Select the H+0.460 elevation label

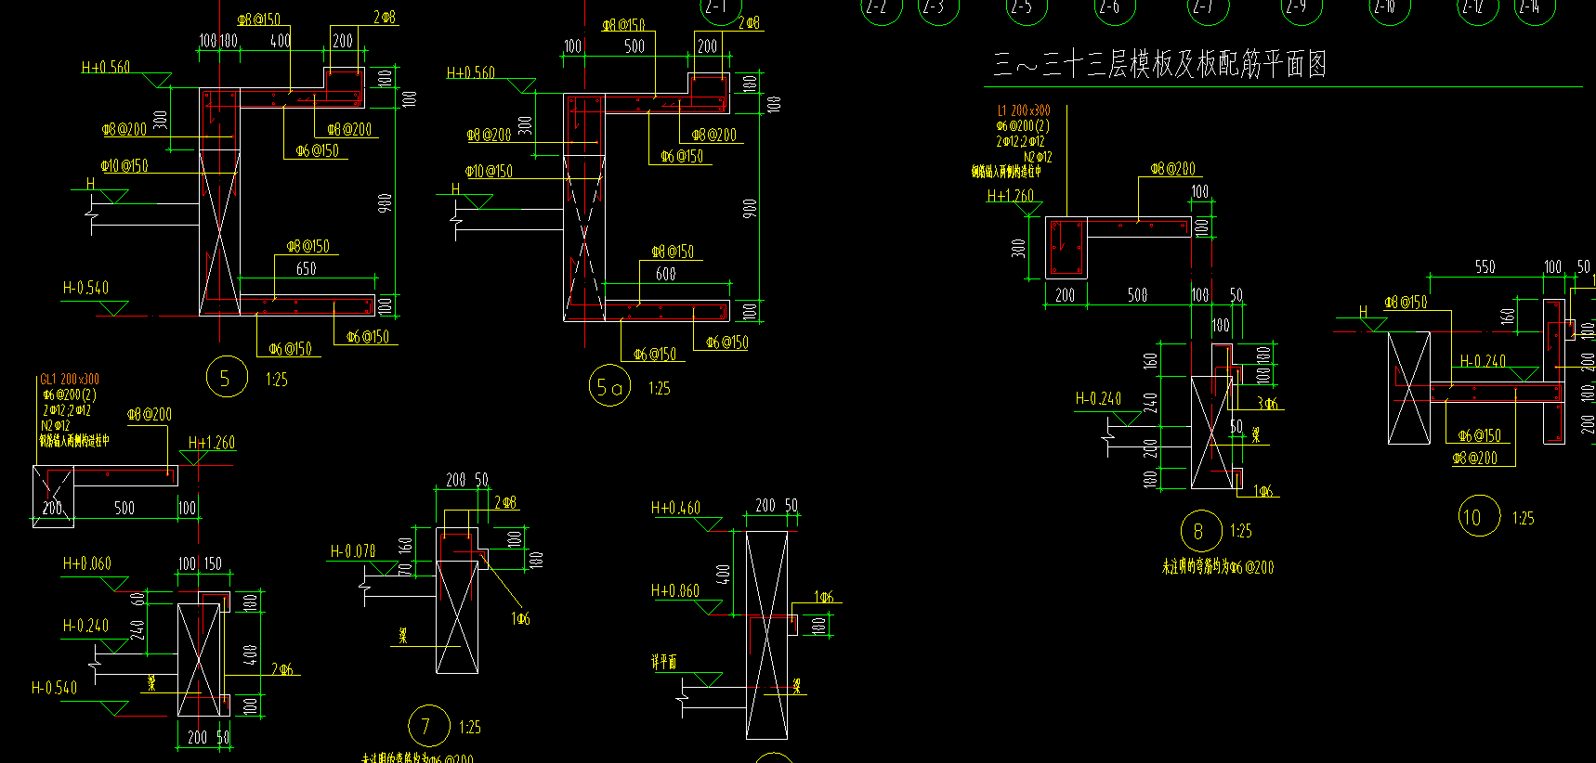675,508
